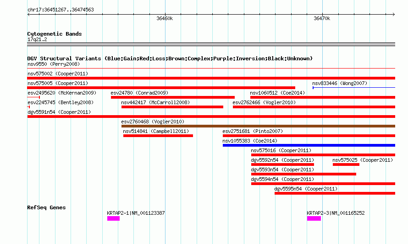Screen dimensions: 408x244
Task: Open esv2751681 (Pinto2007) variant label
Action: [x=253, y=131]
